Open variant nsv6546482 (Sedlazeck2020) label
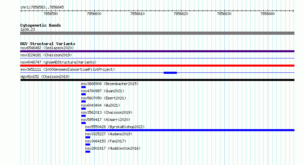Image resolution: width=304 pixels, height=165 pixels. (x=47, y=48)
